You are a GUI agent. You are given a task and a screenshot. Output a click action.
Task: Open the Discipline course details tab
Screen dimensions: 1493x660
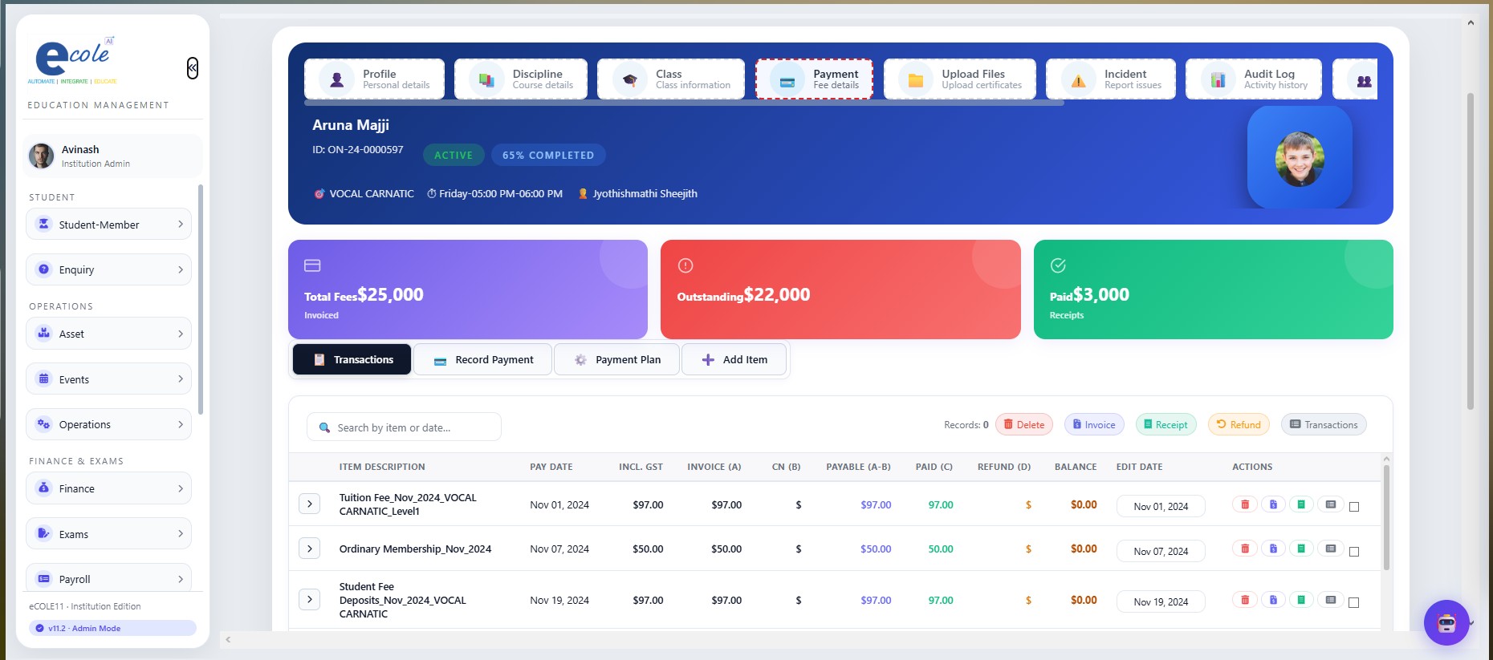(x=520, y=79)
